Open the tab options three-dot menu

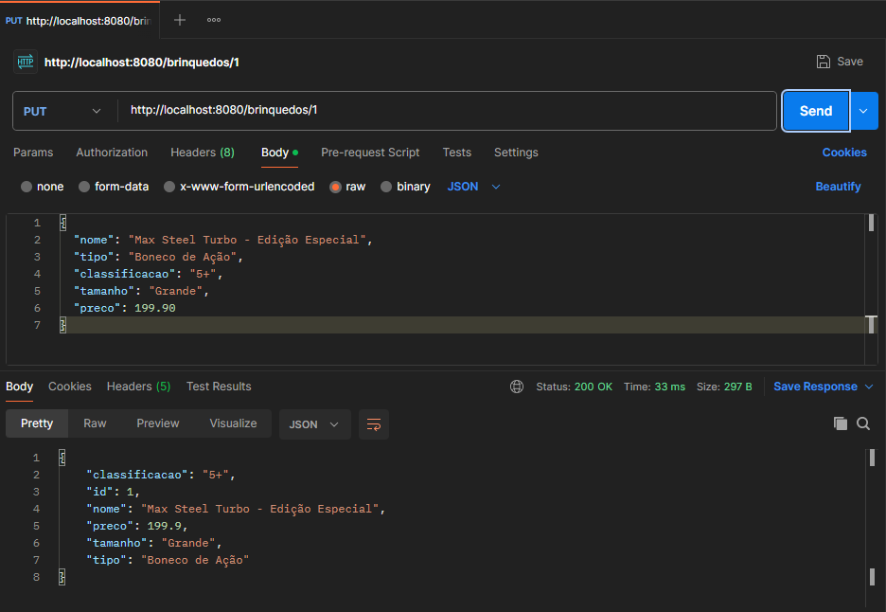coord(214,20)
